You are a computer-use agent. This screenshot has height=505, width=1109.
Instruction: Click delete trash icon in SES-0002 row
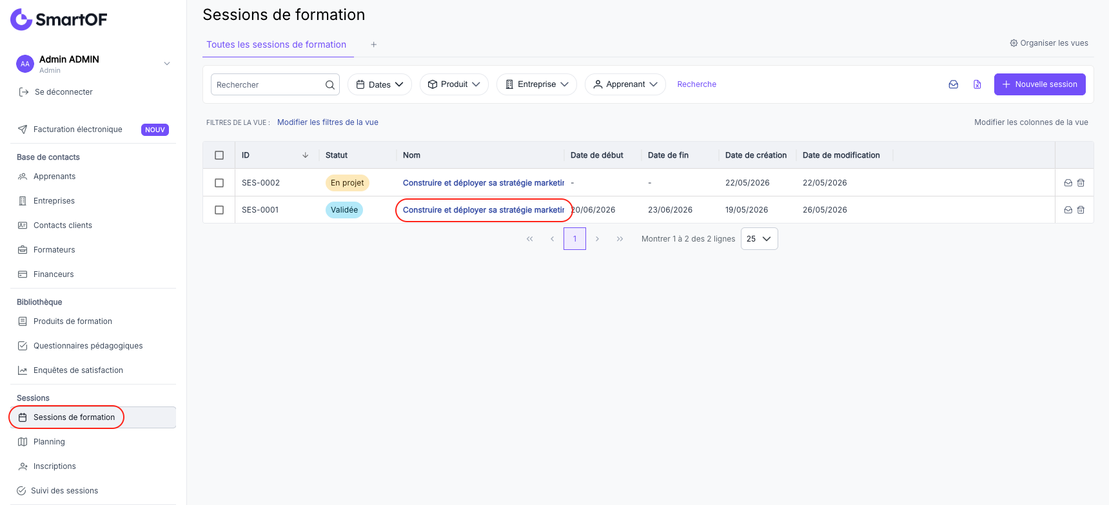[1081, 183]
